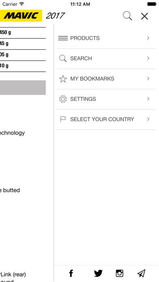Tap the star icon beside My Bookmarks
Screen dimensions: 159x282
63,79
